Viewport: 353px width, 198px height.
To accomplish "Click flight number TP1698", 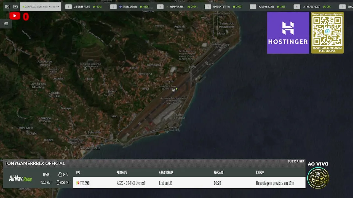I will click(x=85, y=183).
